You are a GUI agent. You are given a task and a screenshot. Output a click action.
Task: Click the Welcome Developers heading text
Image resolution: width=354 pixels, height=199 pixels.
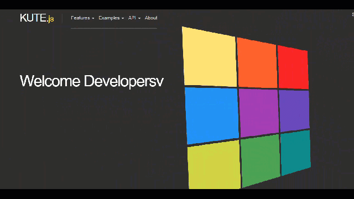tap(91, 81)
